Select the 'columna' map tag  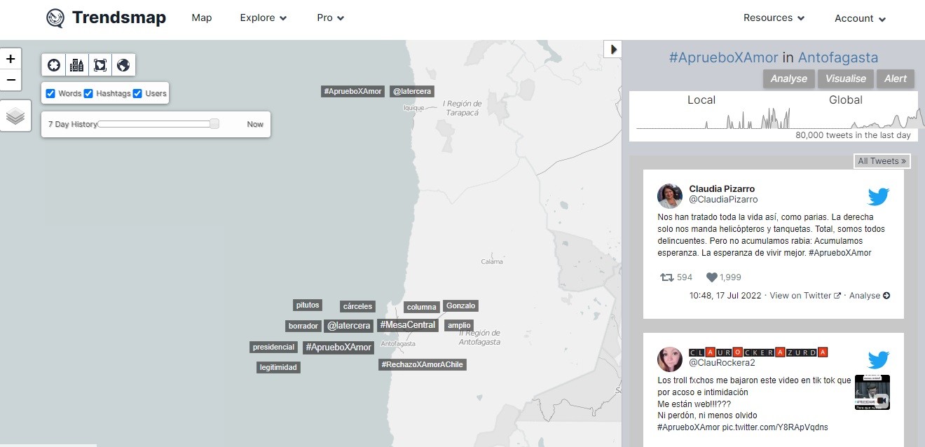tap(422, 307)
